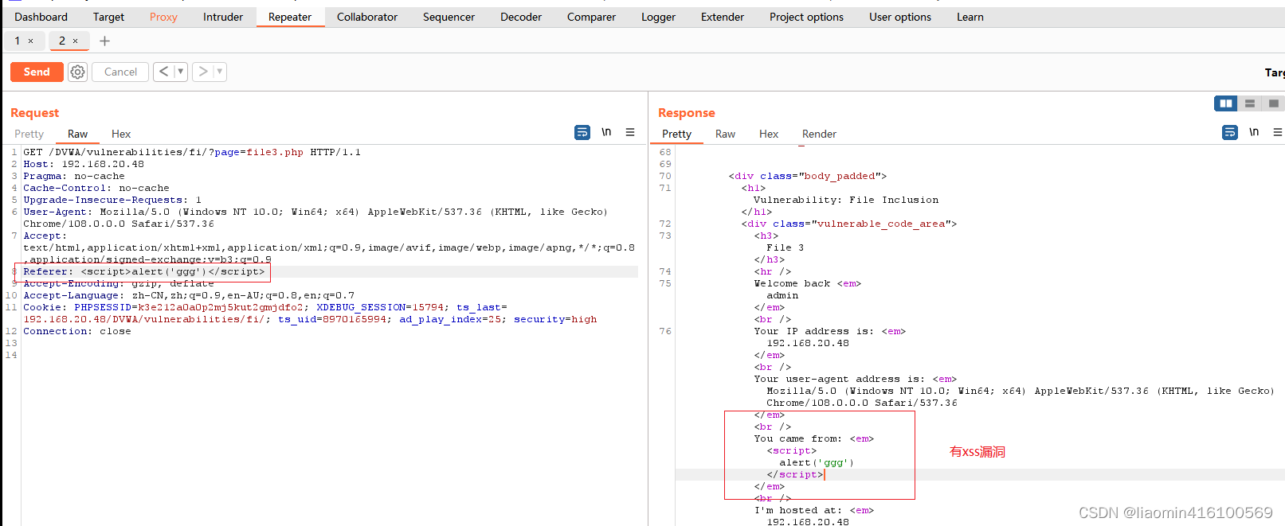Go forward to next request arrow
Image resolution: width=1285 pixels, height=526 pixels.
point(203,72)
